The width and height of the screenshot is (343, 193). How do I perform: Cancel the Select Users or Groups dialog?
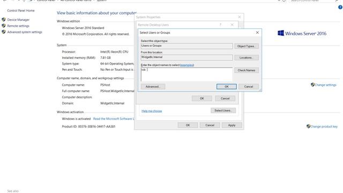pos(249,87)
